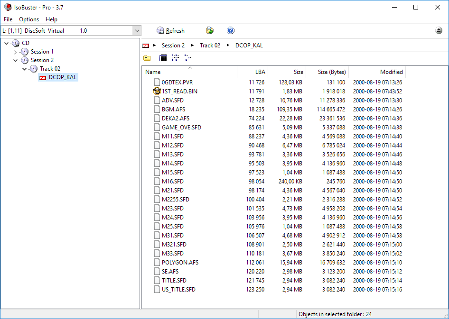The width and height of the screenshot is (449, 319).
Task: Select the M14.SFD file name
Action: [173, 163]
